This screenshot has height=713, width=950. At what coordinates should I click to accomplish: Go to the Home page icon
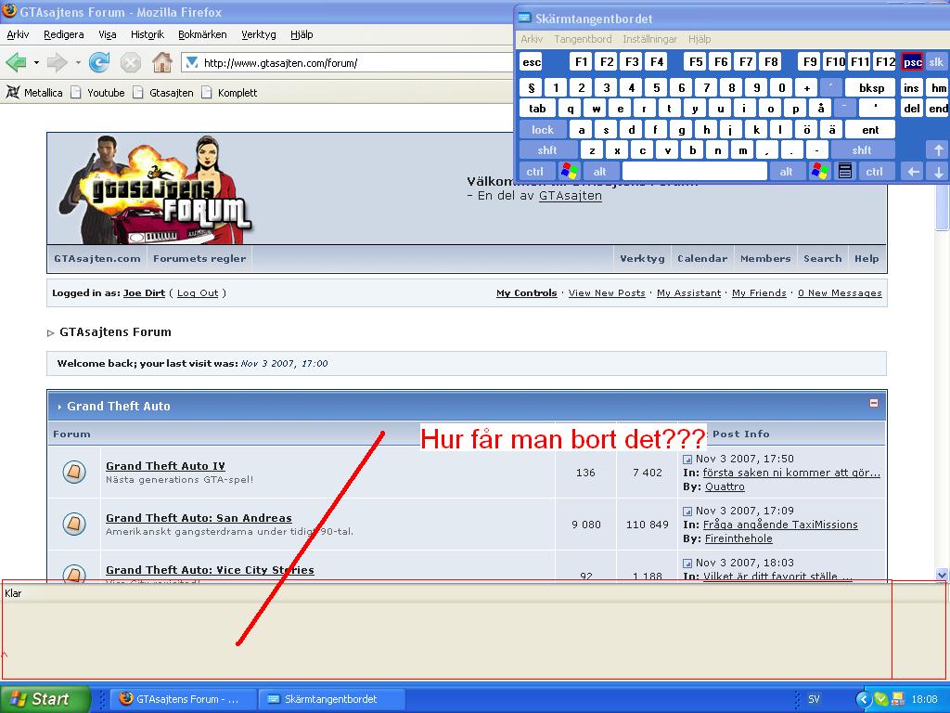161,62
